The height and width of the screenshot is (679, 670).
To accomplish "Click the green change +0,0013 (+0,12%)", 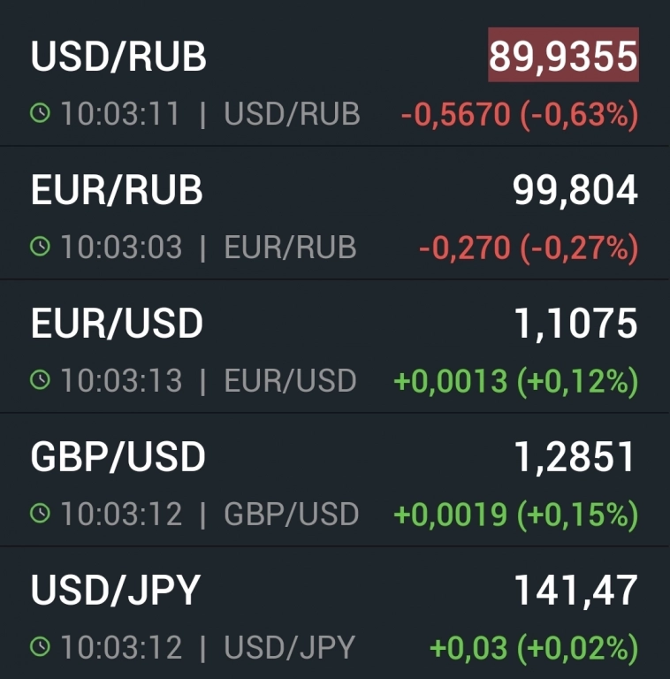I will (x=515, y=382).
